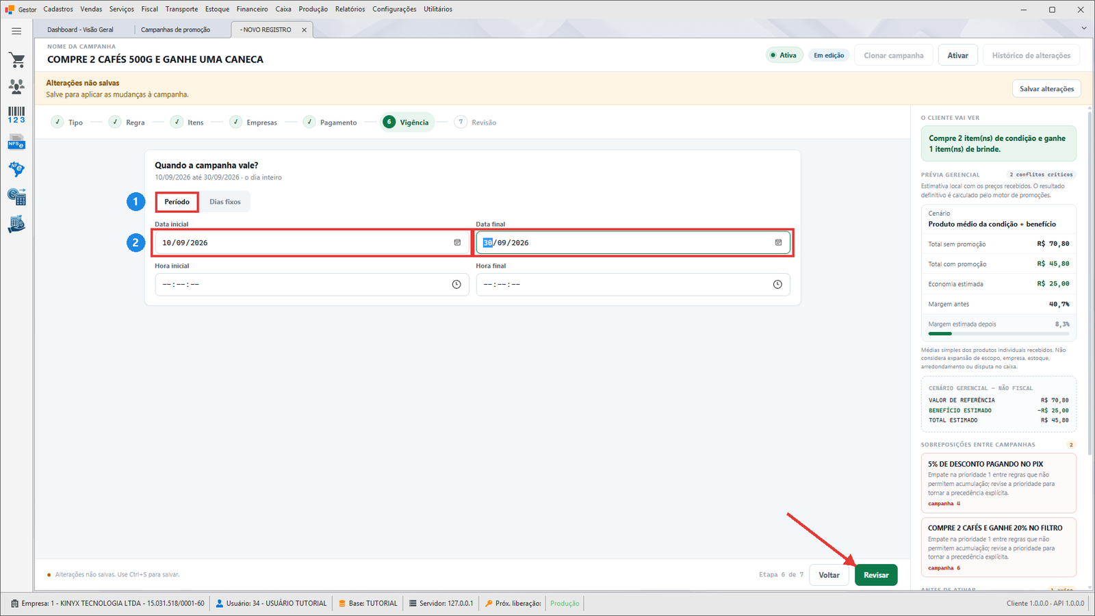
Task: Open the Cadastros menu
Action: [x=58, y=9]
